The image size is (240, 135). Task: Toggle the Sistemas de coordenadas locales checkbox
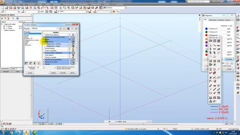tap(70, 37)
